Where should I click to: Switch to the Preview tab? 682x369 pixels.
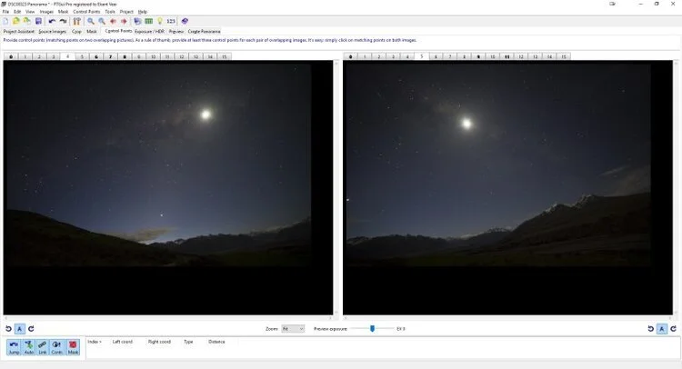[176, 31]
